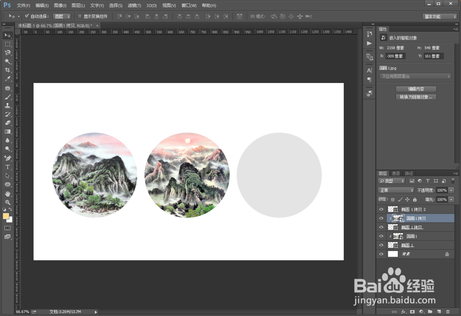
Task: Open the 不应用图层复合 layer comp dropdown
Action: click(x=415, y=76)
